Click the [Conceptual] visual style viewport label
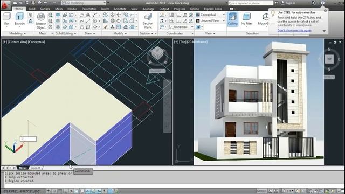This screenshot has width=345, height=194. point(37,42)
